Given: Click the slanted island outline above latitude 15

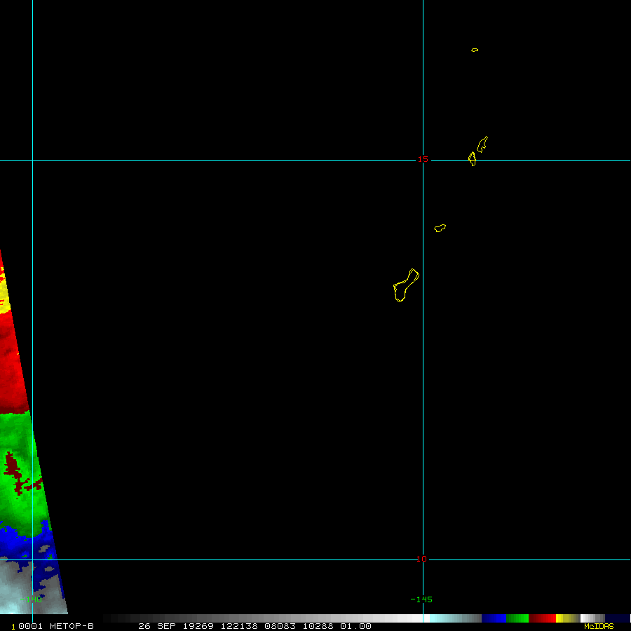Looking at the screenshot, I should pyautogui.click(x=482, y=144).
